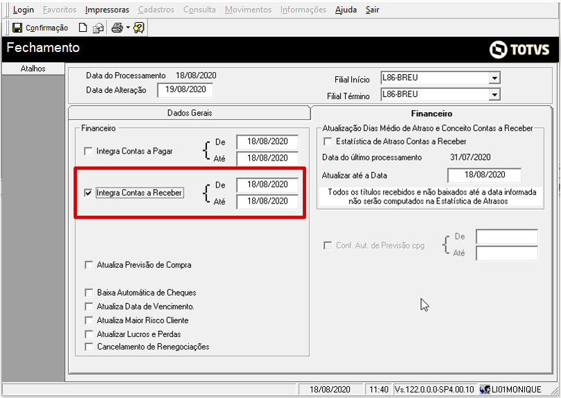This screenshot has width=561, height=398.
Task: Click the help question mark icon
Action: tap(139, 28)
